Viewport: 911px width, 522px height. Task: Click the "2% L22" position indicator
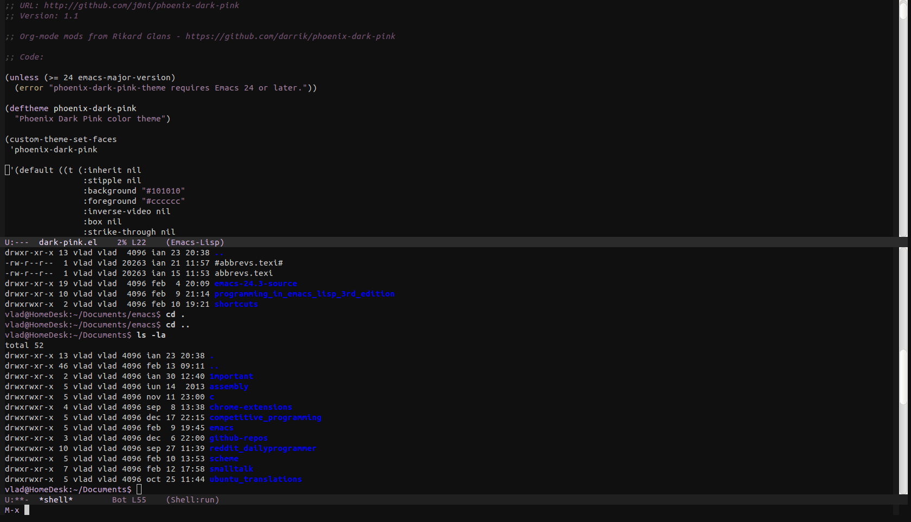point(131,242)
